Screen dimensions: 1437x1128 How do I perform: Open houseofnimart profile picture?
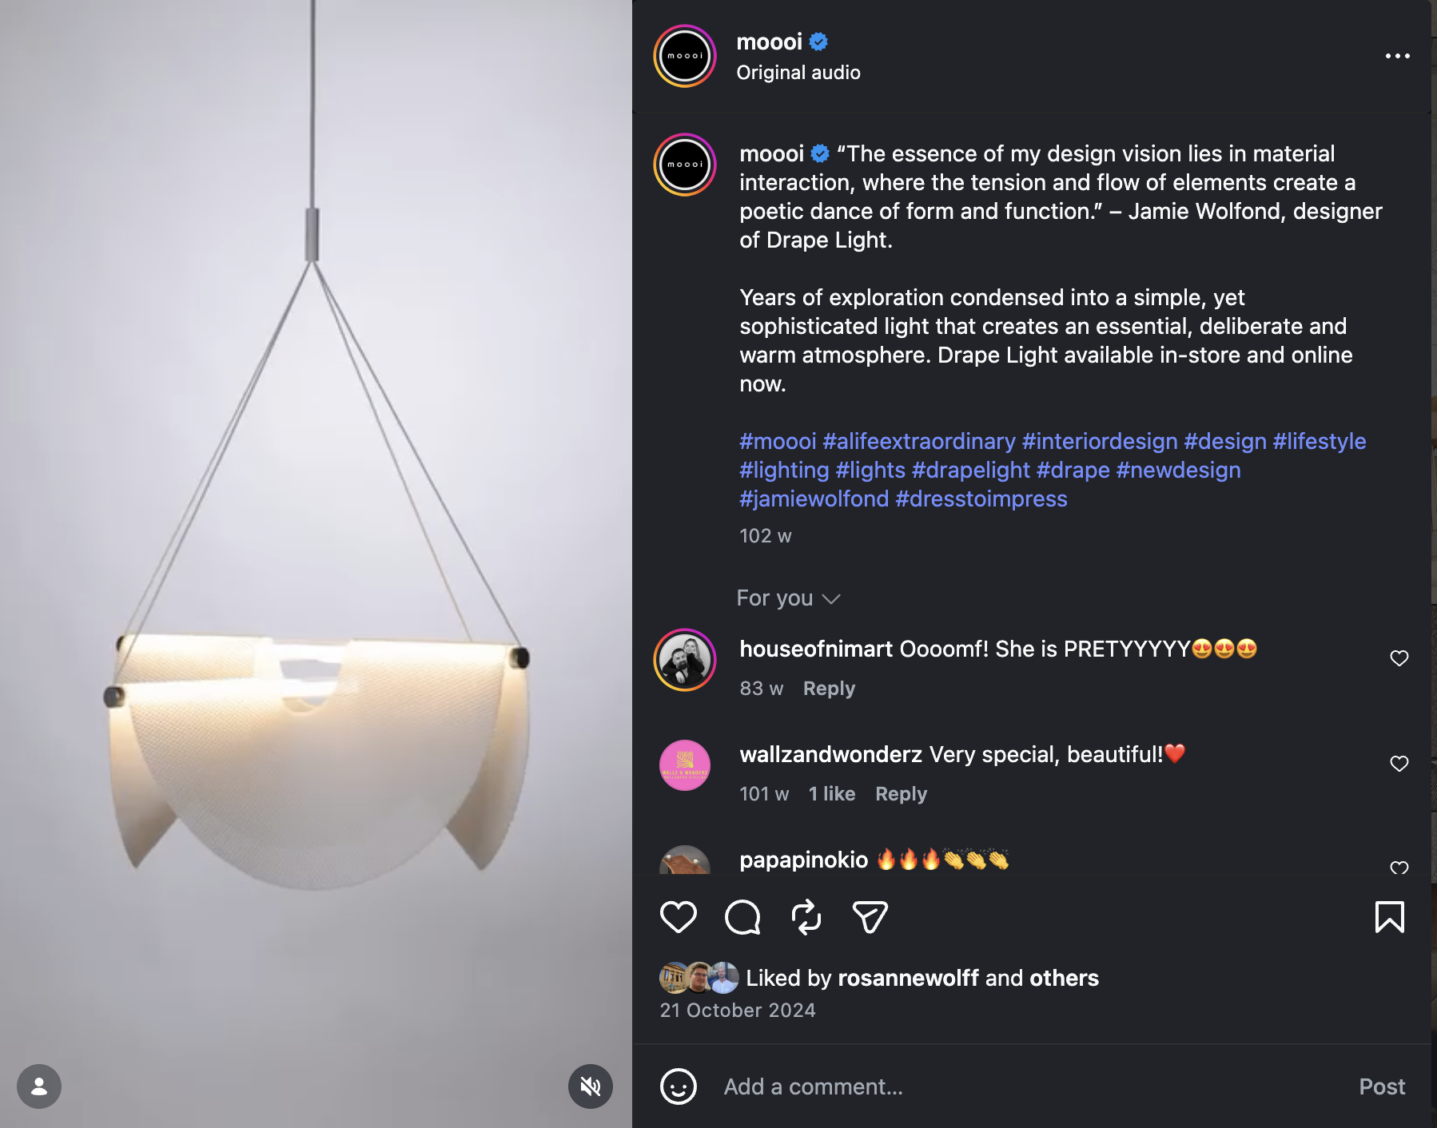click(685, 660)
